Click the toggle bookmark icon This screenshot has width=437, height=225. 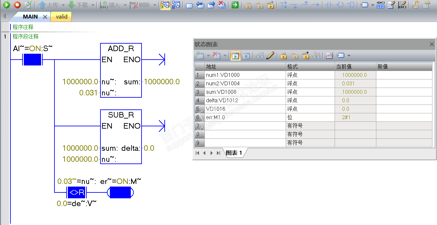click(x=189, y=5)
